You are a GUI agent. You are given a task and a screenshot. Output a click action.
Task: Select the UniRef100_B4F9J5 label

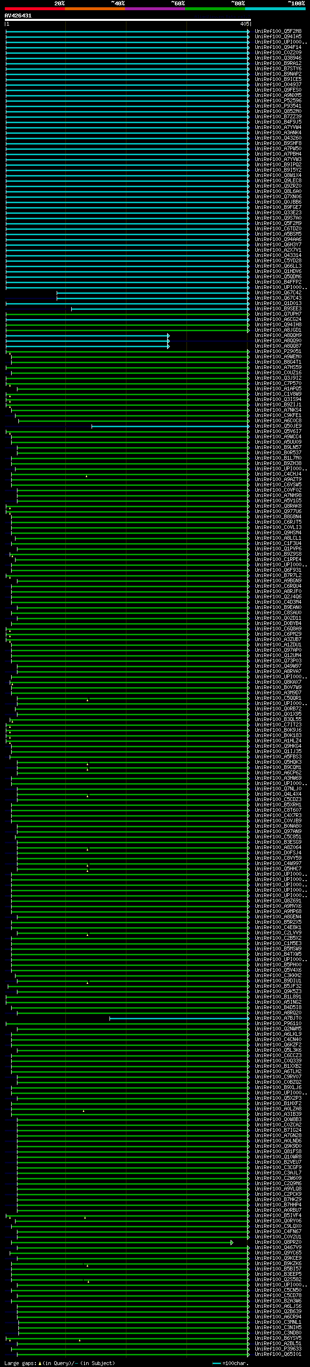278,122
